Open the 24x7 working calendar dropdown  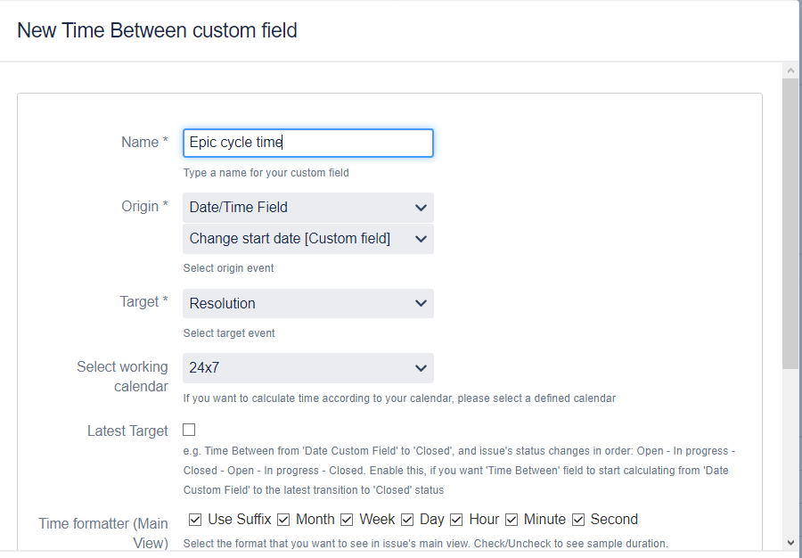click(x=307, y=367)
